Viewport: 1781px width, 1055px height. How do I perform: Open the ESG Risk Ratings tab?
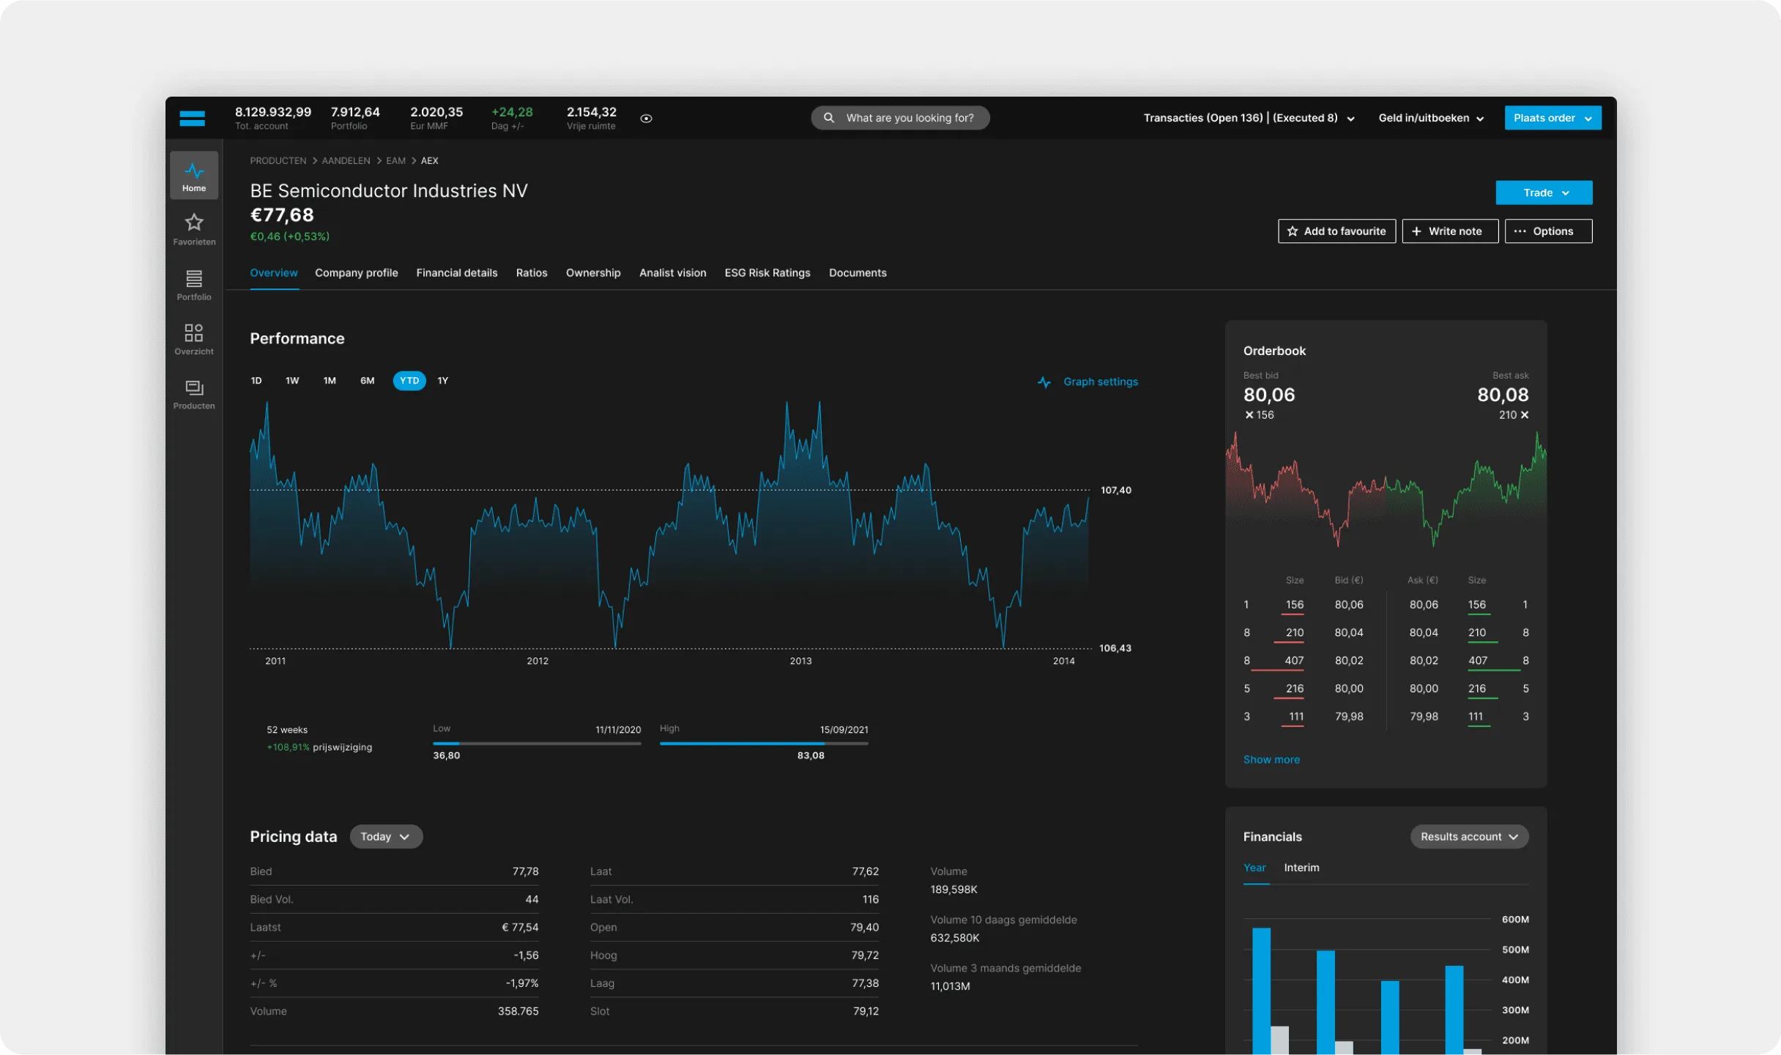767,273
